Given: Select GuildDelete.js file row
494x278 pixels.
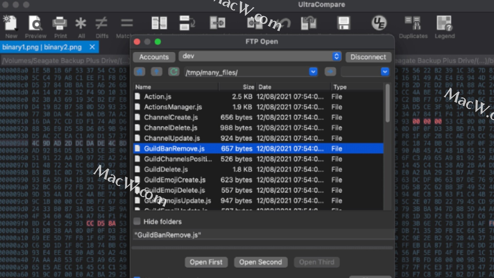Looking at the screenshot, I should pyautogui.click(x=258, y=169).
